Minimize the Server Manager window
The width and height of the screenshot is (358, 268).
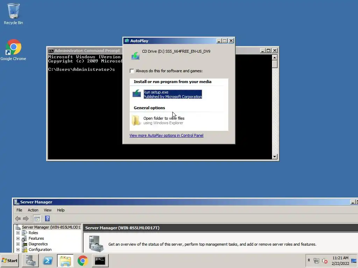[352, 202]
